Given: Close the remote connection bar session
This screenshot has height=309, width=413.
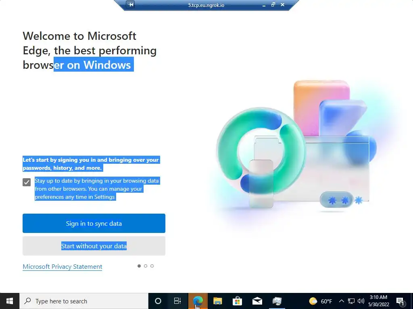Looking at the screenshot, I should coord(282,4).
